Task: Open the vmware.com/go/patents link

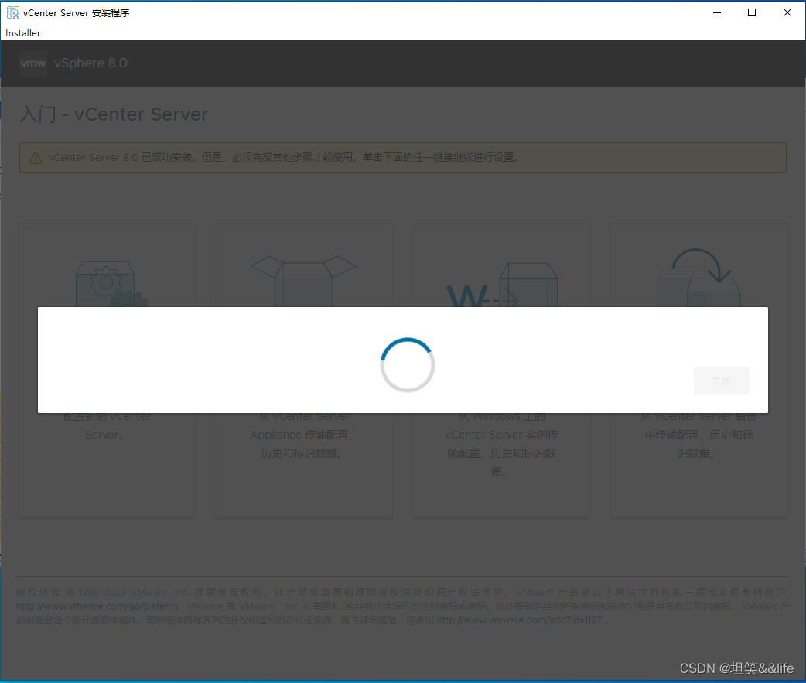Action: tap(97, 606)
